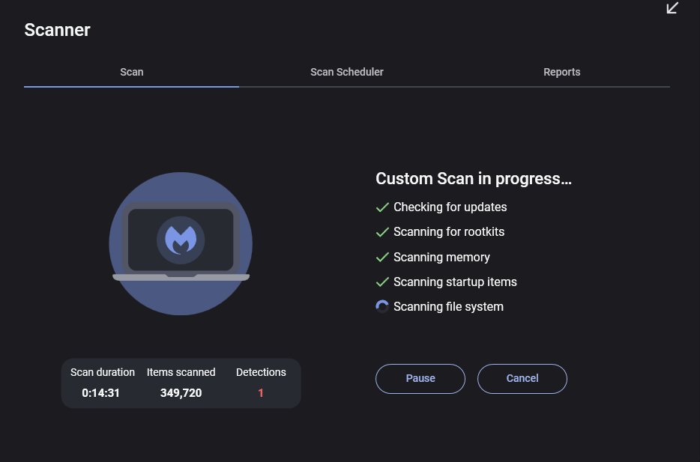
Task: Click the 'Scanning startup items' step text
Action: 455,282
